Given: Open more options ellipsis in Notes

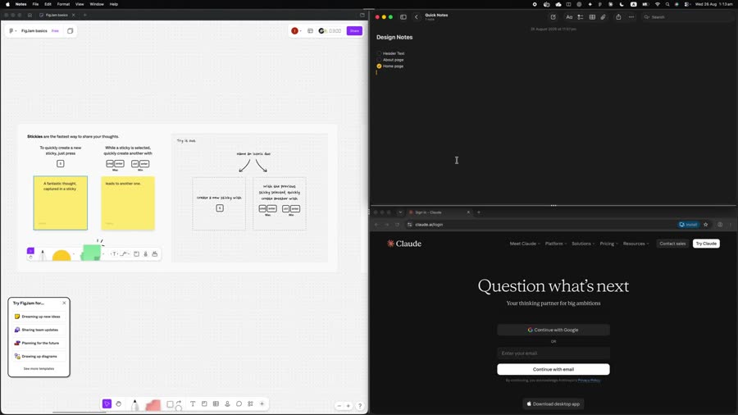Looking at the screenshot, I should [x=631, y=17].
